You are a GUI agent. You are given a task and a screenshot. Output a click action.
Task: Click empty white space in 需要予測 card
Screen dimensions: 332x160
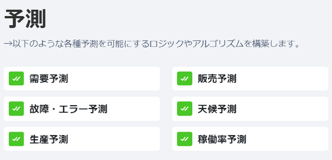114,79
